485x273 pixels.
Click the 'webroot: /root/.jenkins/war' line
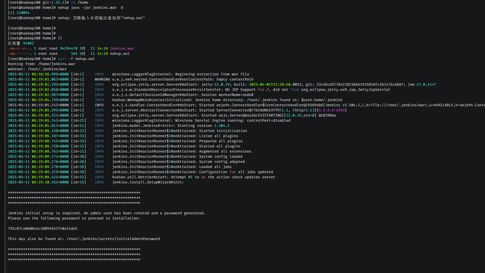[x=37, y=69]
